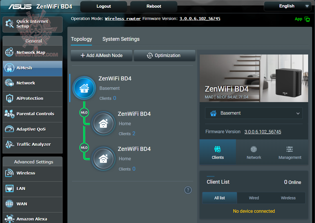This screenshot has height=223, width=315.
Task: Click the Wireless settings icon
Action: [9, 173]
